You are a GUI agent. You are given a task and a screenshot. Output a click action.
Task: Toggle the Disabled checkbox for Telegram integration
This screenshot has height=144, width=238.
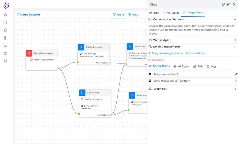pos(150,60)
